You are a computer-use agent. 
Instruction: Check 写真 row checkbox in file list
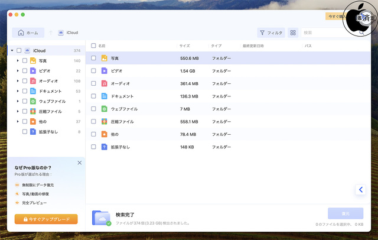click(93, 58)
